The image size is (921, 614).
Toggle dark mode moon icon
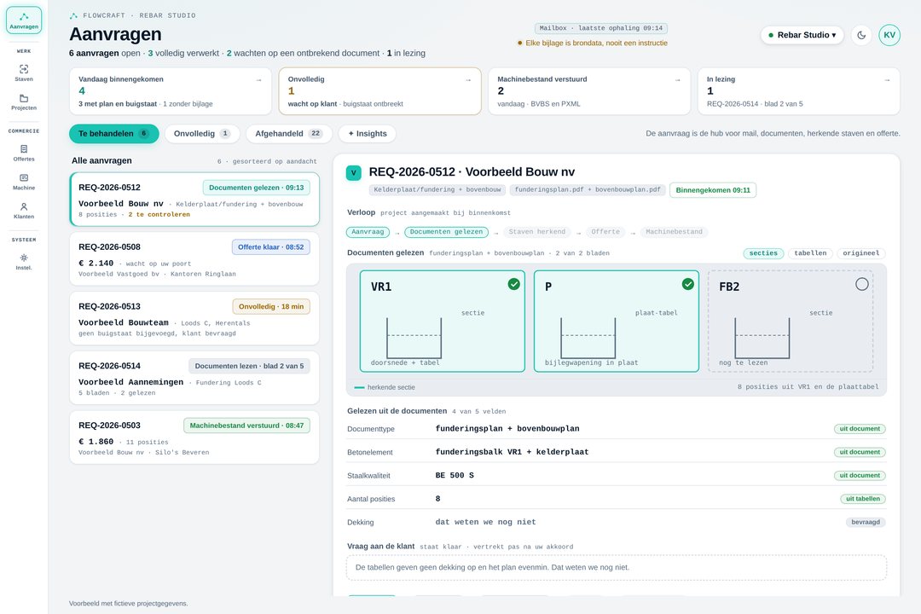pyautogui.click(x=861, y=35)
